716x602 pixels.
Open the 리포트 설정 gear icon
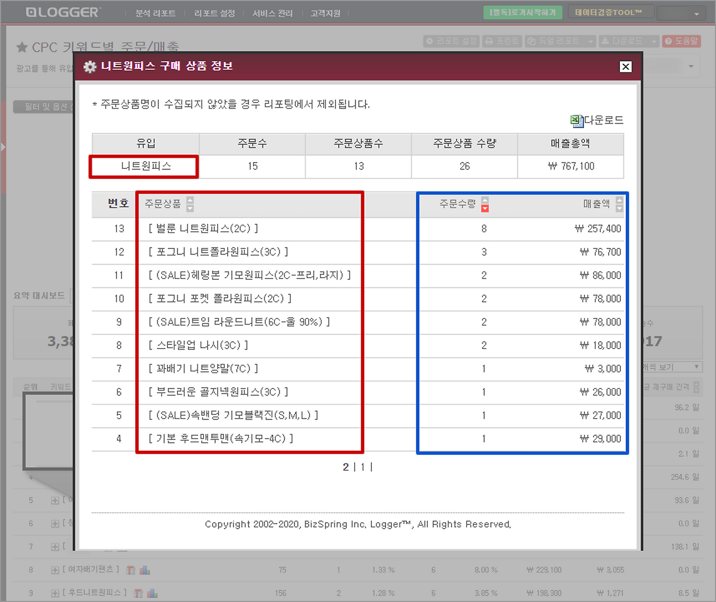429,41
